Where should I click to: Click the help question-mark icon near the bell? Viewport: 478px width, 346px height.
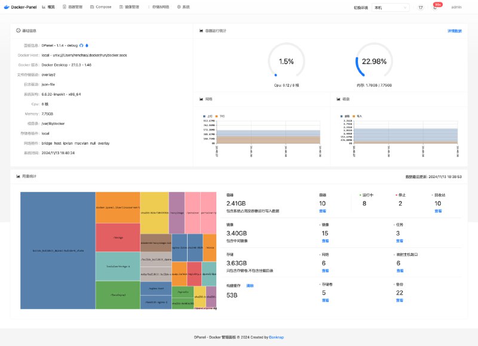[x=421, y=8]
